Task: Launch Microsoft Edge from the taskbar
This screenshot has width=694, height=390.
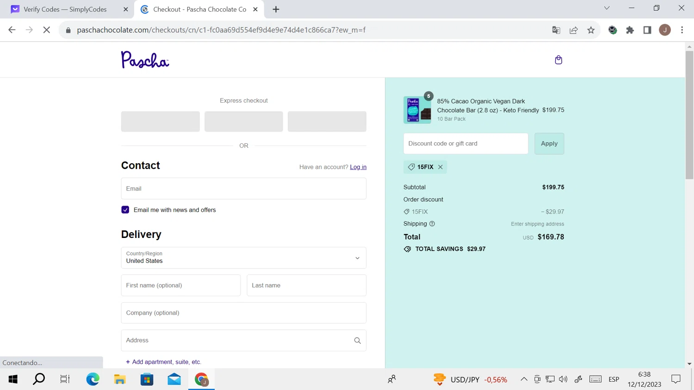Action: [93, 379]
